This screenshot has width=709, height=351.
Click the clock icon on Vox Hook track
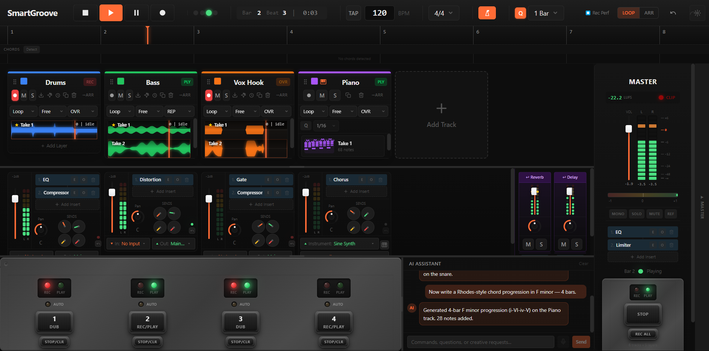point(251,95)
